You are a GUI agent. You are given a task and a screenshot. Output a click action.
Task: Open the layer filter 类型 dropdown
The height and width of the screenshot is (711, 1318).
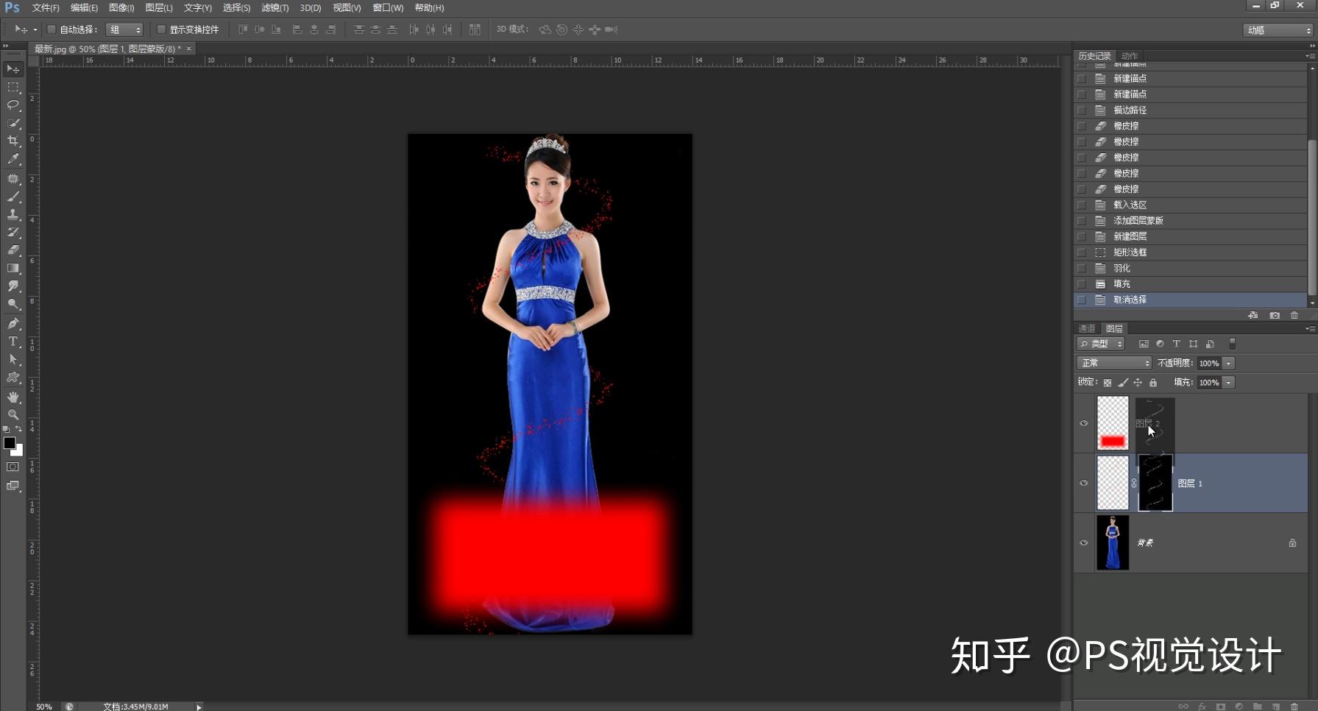point(1101,344)
